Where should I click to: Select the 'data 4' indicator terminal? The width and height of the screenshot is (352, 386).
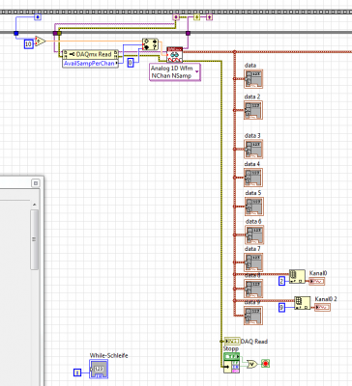[253, 178]
